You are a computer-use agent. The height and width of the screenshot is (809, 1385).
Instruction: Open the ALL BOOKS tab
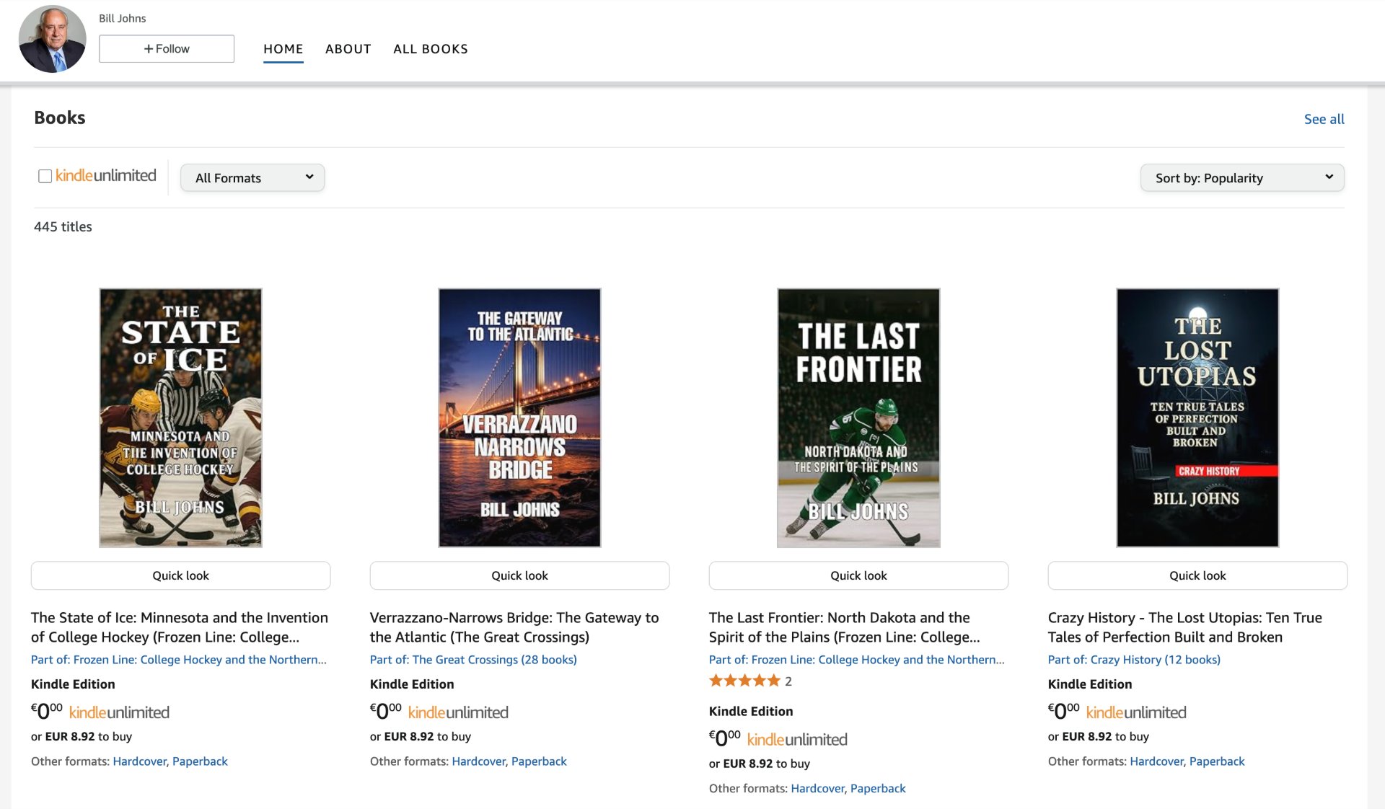click(431, 49)
